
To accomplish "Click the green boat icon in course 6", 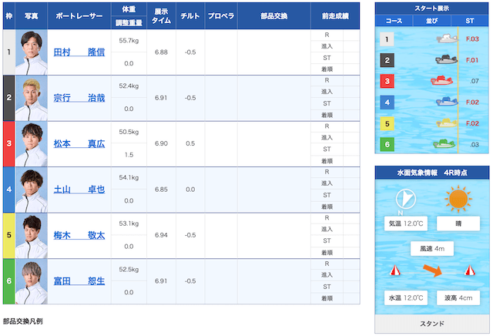I will pyautogui.click(x=443, y=143).
